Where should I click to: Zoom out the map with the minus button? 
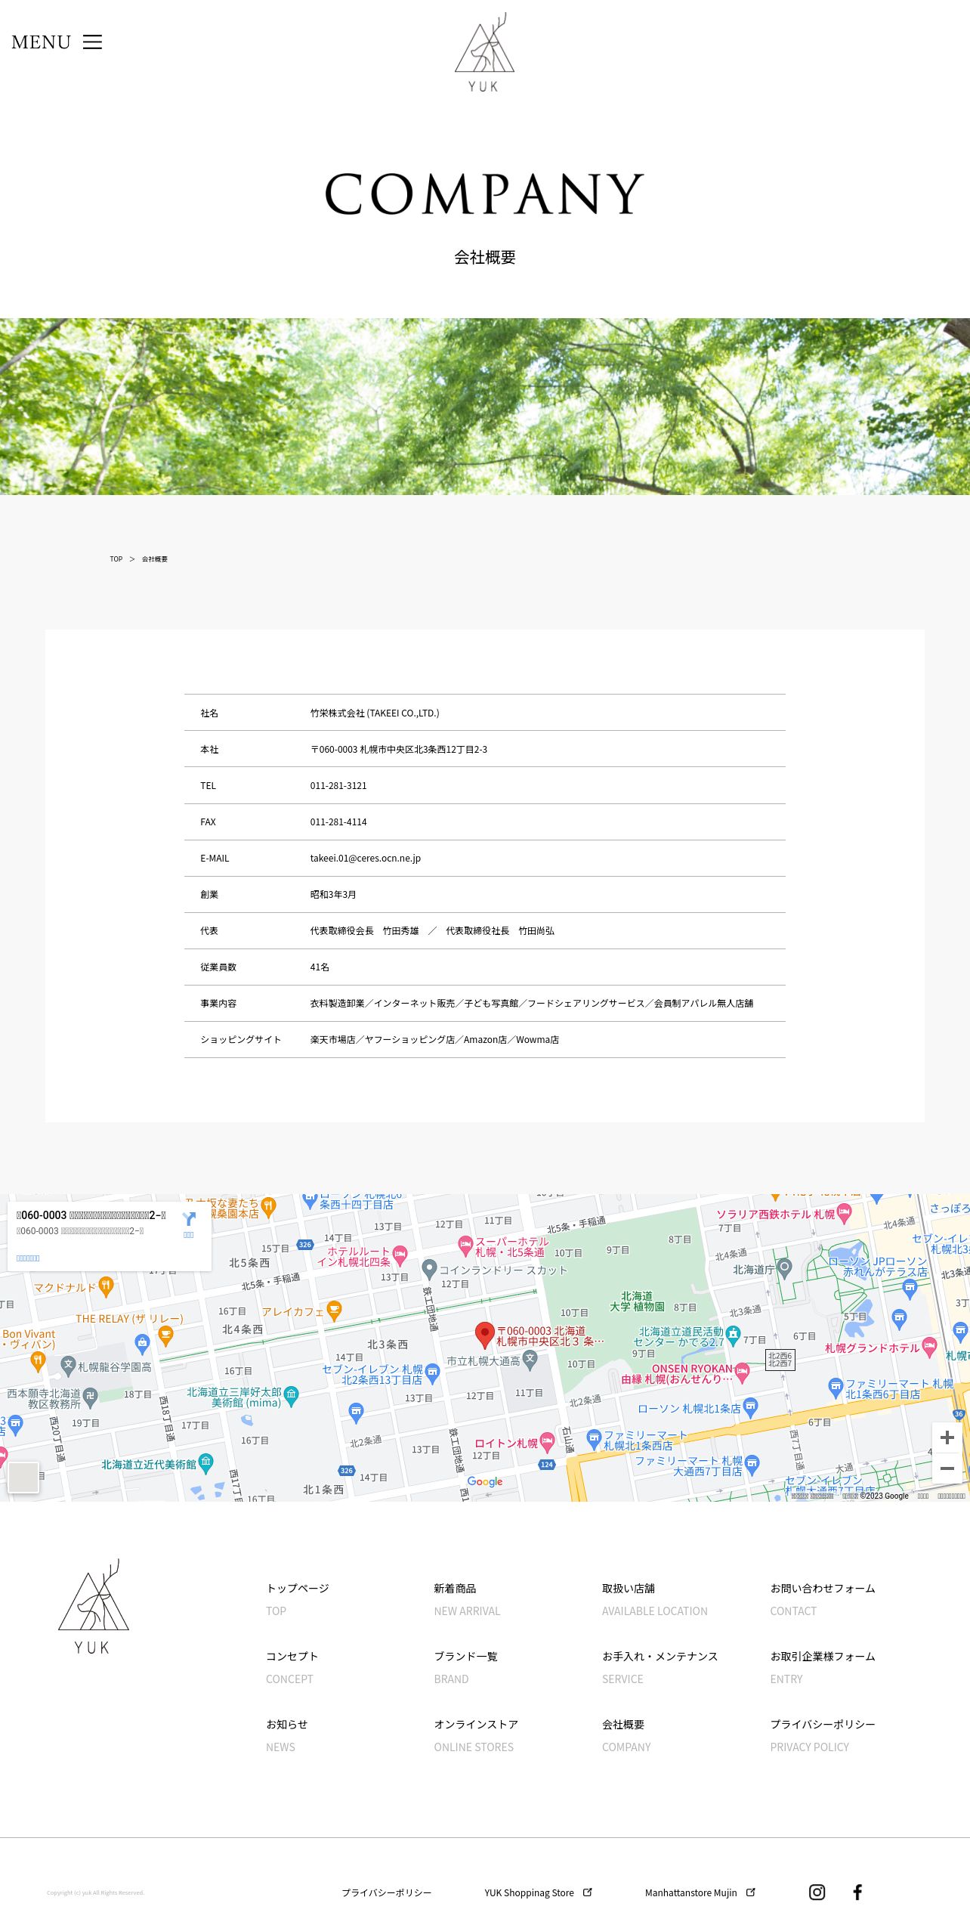(x=947, y=1468)
